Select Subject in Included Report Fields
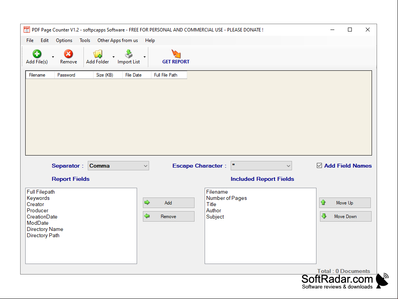The height and width of the screenshot is (299, 398). [x=215, y=217]
